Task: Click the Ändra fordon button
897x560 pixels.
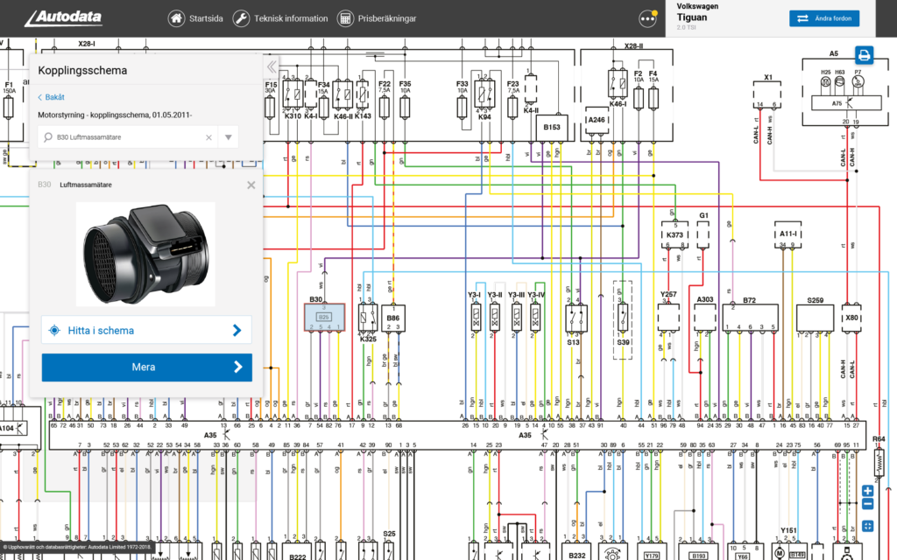Action: 823,18
